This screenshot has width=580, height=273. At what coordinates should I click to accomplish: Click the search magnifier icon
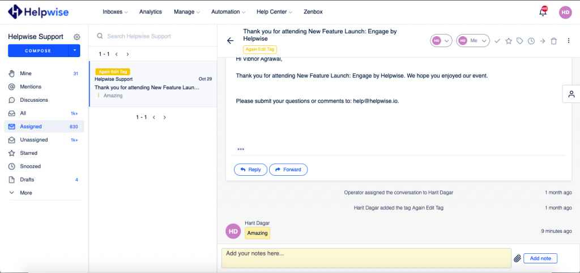coord(100,36)
